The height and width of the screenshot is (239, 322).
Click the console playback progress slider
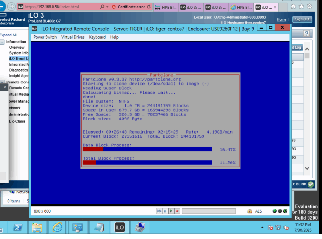(x=208, y=211)
